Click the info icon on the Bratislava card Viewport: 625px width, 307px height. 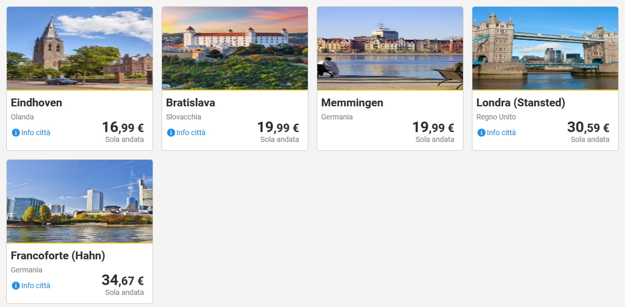171,133
